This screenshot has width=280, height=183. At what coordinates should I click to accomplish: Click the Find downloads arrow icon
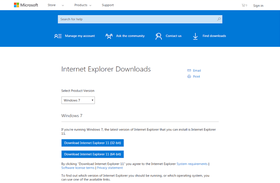(x=196, y=36)
